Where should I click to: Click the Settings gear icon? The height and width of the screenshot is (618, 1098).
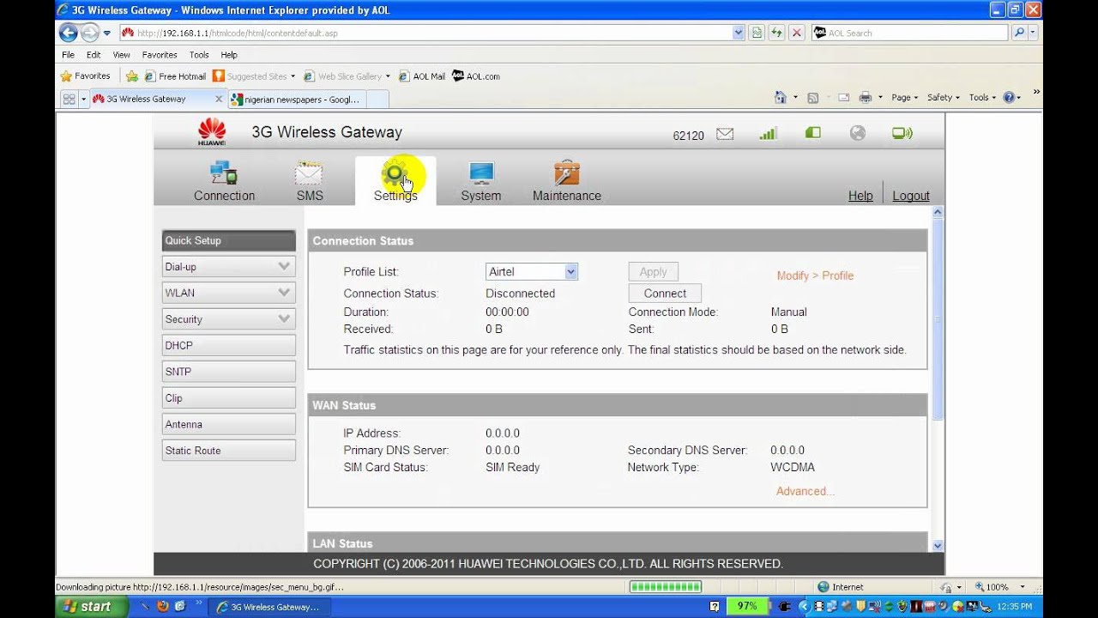pyautogui.click(x=395, y=173)
